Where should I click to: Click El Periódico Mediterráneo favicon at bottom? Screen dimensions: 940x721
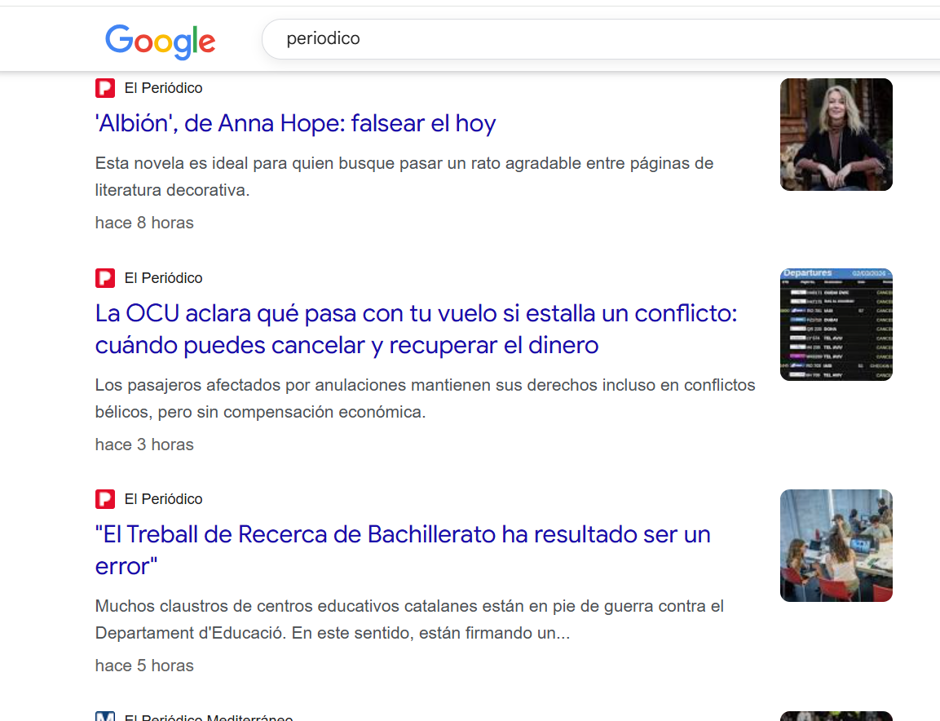[105, 716]
